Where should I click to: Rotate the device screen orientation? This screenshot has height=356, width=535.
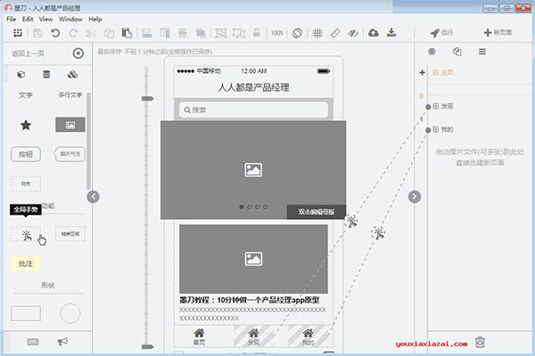(297, 33)
